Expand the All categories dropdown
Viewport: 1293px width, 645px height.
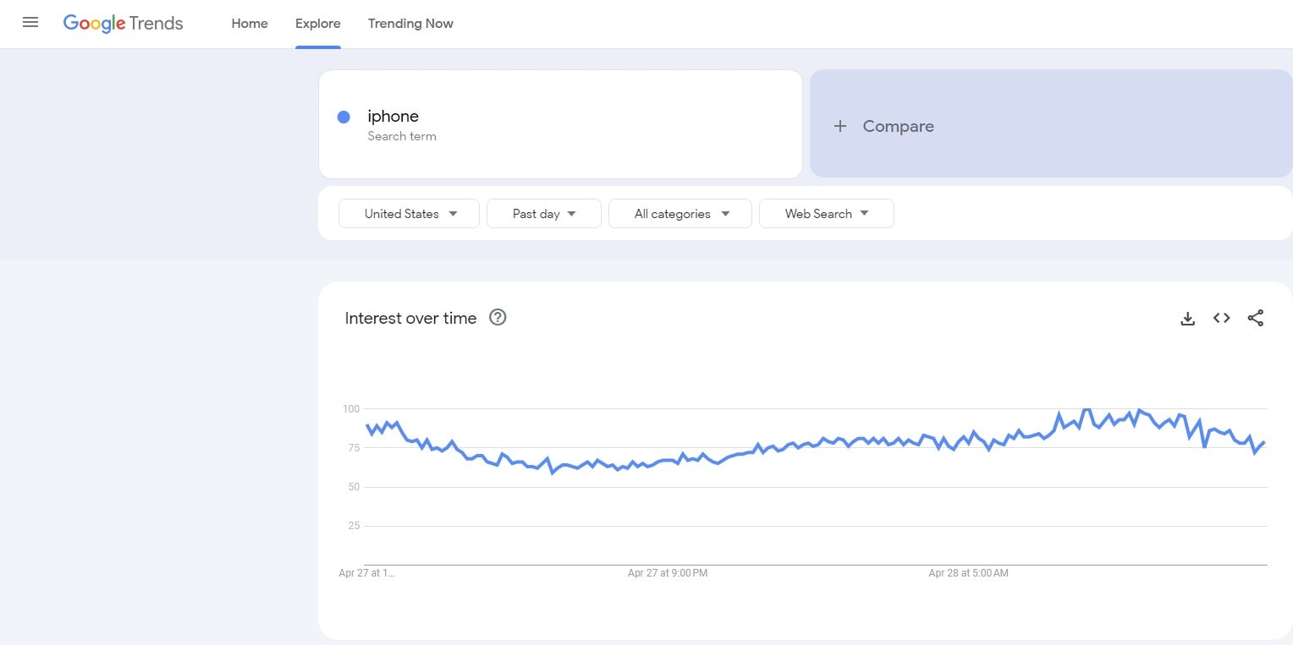pyautogui.click(x=680, y=214)
